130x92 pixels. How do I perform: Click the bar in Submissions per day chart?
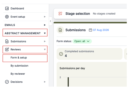pyautogui.click(x=68, y=82)
